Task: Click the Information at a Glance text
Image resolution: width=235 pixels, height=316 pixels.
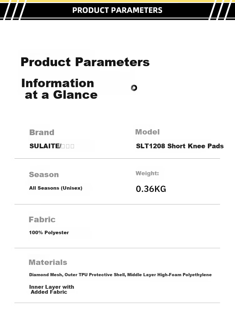Action: pos(60,89)
